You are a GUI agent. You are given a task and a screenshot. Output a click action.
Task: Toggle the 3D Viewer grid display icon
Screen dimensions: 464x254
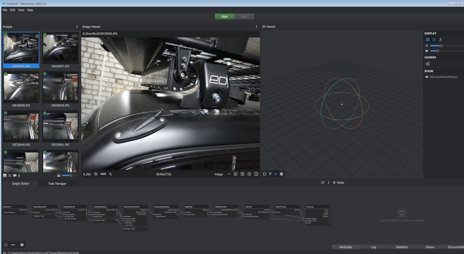click(428, 40)
